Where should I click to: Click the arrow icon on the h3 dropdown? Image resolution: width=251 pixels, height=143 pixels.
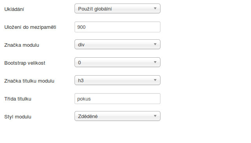[x=155, y=80]
